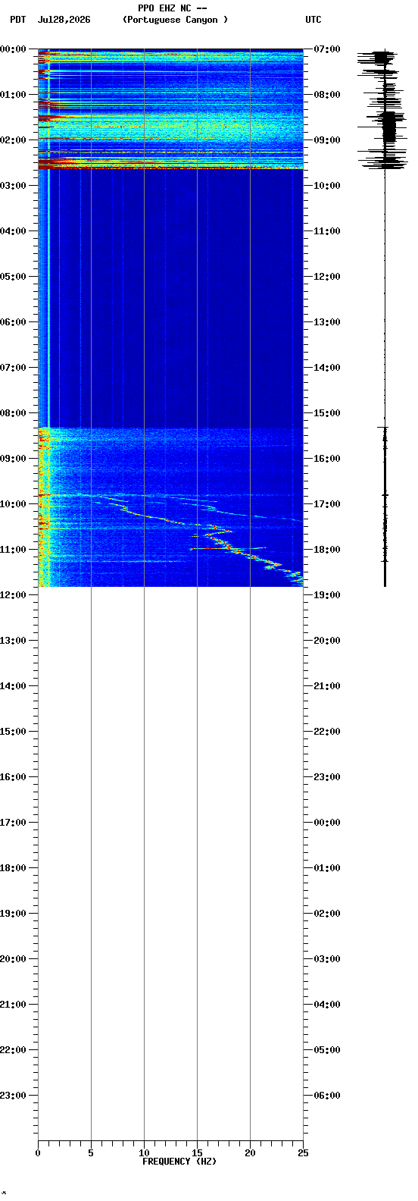Click the UTC axis label "02:00"
The height and width of the screenshot is (1201, 418).
[x=326, y=914]
